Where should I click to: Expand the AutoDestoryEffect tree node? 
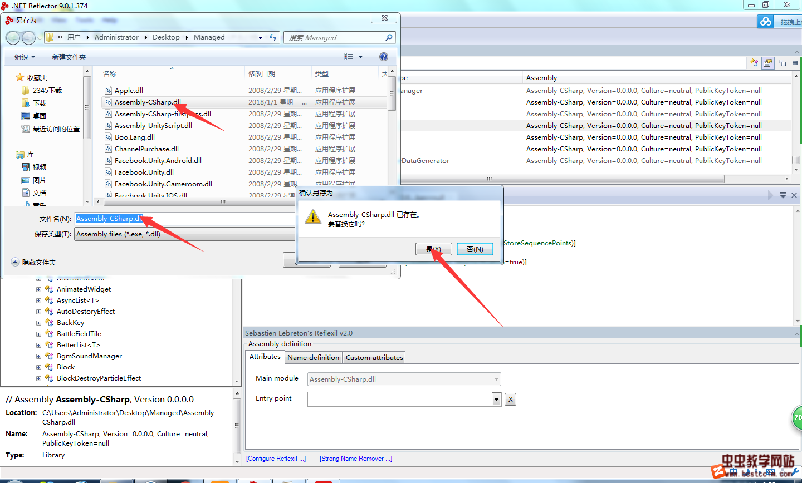(38, 312)
